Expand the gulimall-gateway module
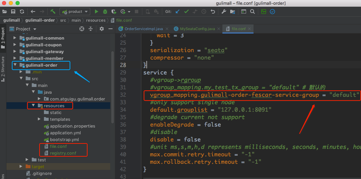 click(15, 51)
